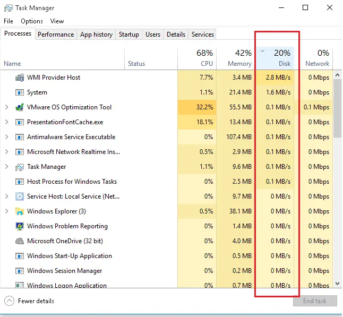Click the System process icon
343x317 pixels.
click(20, 92)
